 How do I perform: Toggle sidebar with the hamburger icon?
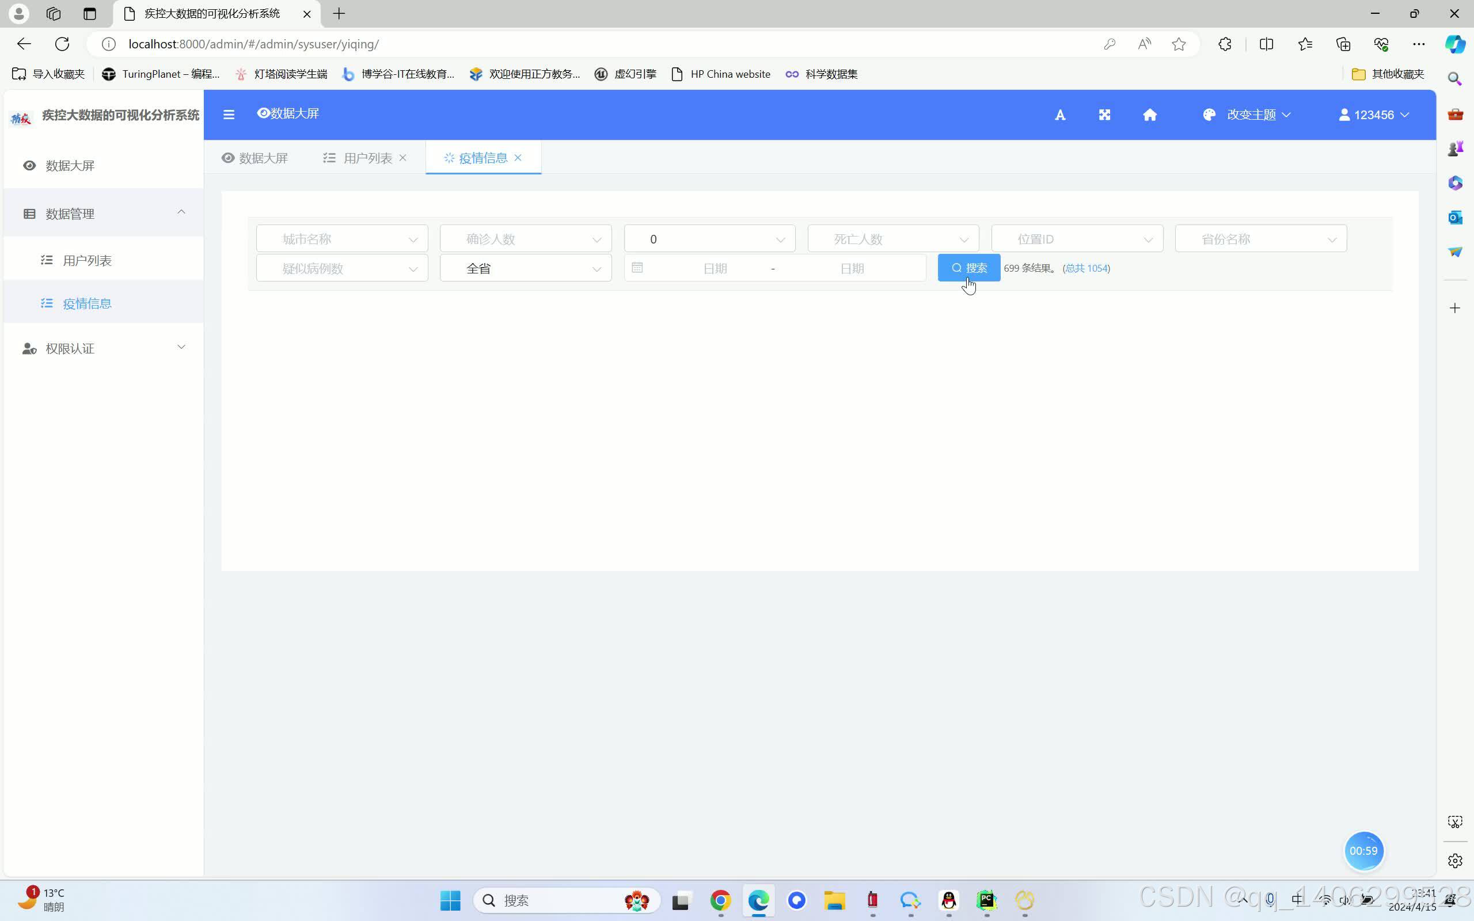tap(229, 114)
